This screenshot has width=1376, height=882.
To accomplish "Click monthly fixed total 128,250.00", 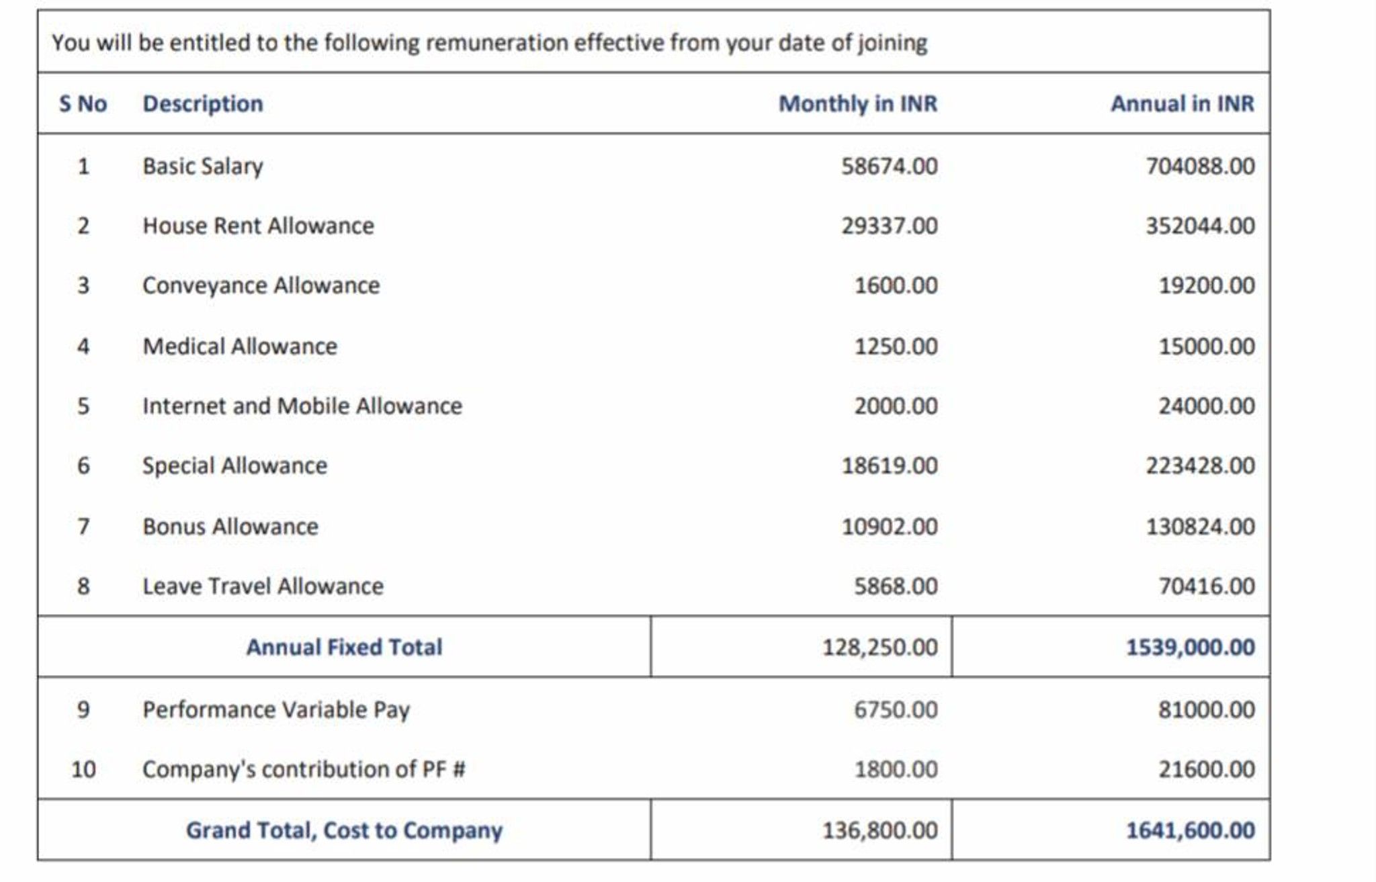I will point(880,647).
